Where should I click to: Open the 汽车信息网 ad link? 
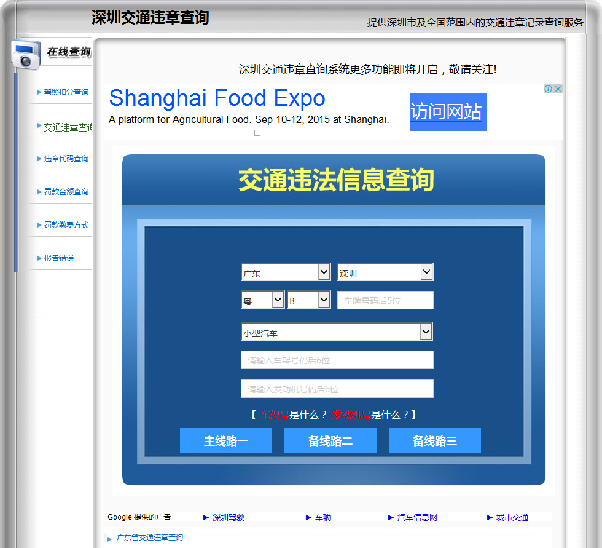pyautogui.click(x=417, y=517)
